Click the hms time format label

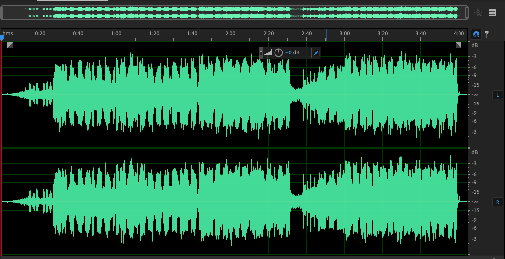[x=7, y=33]
